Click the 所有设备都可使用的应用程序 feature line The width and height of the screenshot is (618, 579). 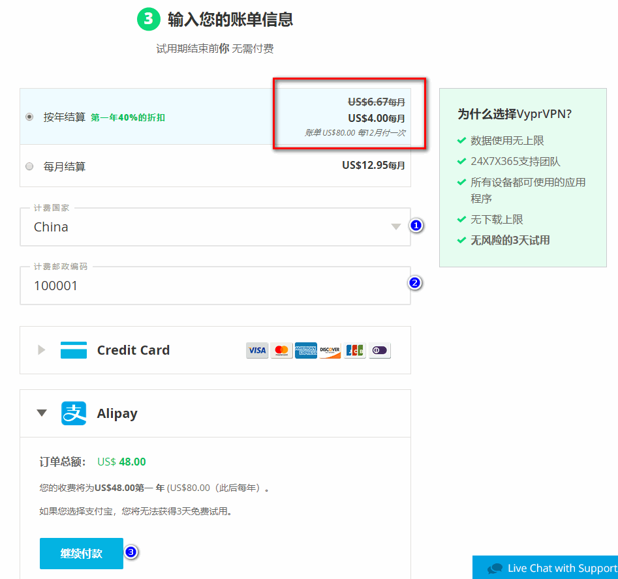[x=528, y=190]
